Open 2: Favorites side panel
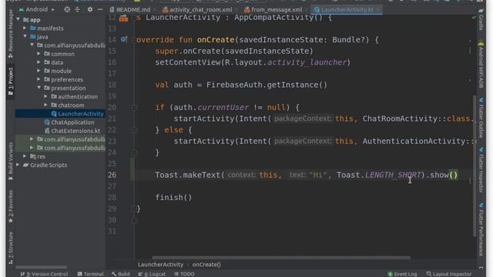 pos(10,206)
